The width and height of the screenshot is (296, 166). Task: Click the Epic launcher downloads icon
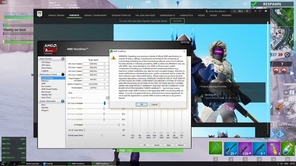[x=234, y=11]
